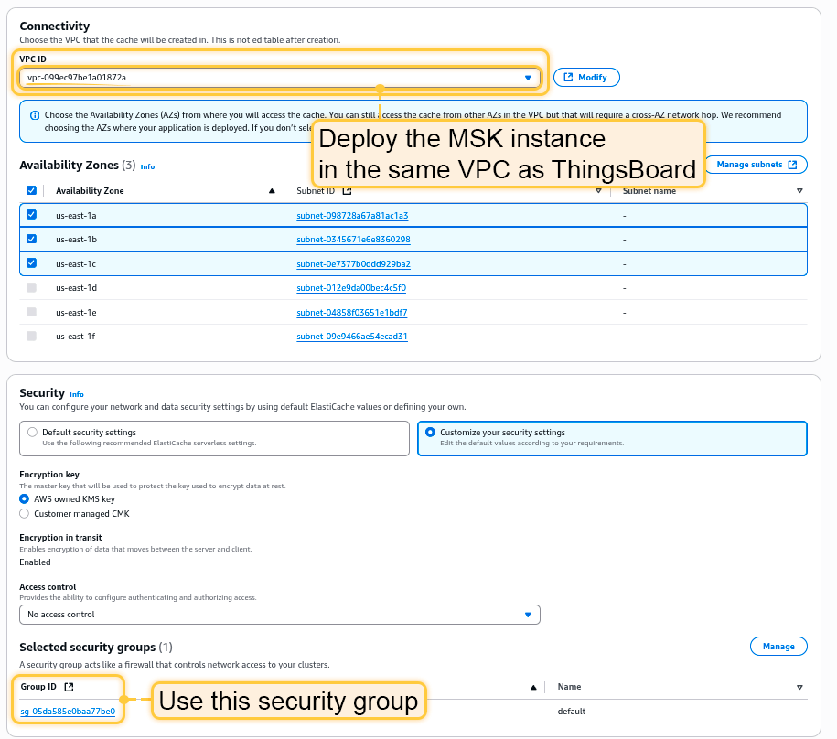Click the Group ID external link icon
This screenshot has height=739, width=837.
pyautogui.click(x=69, y=687)
